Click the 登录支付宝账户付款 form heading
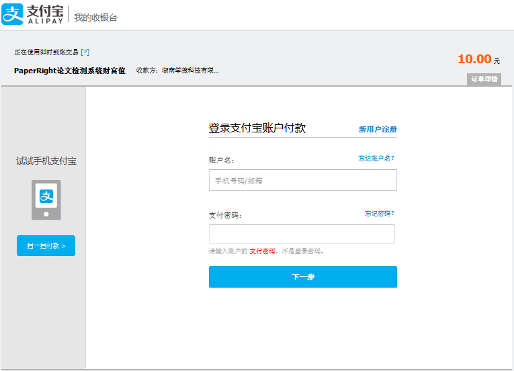The height and width of the screenshot is (371, 514). point(257,128)
